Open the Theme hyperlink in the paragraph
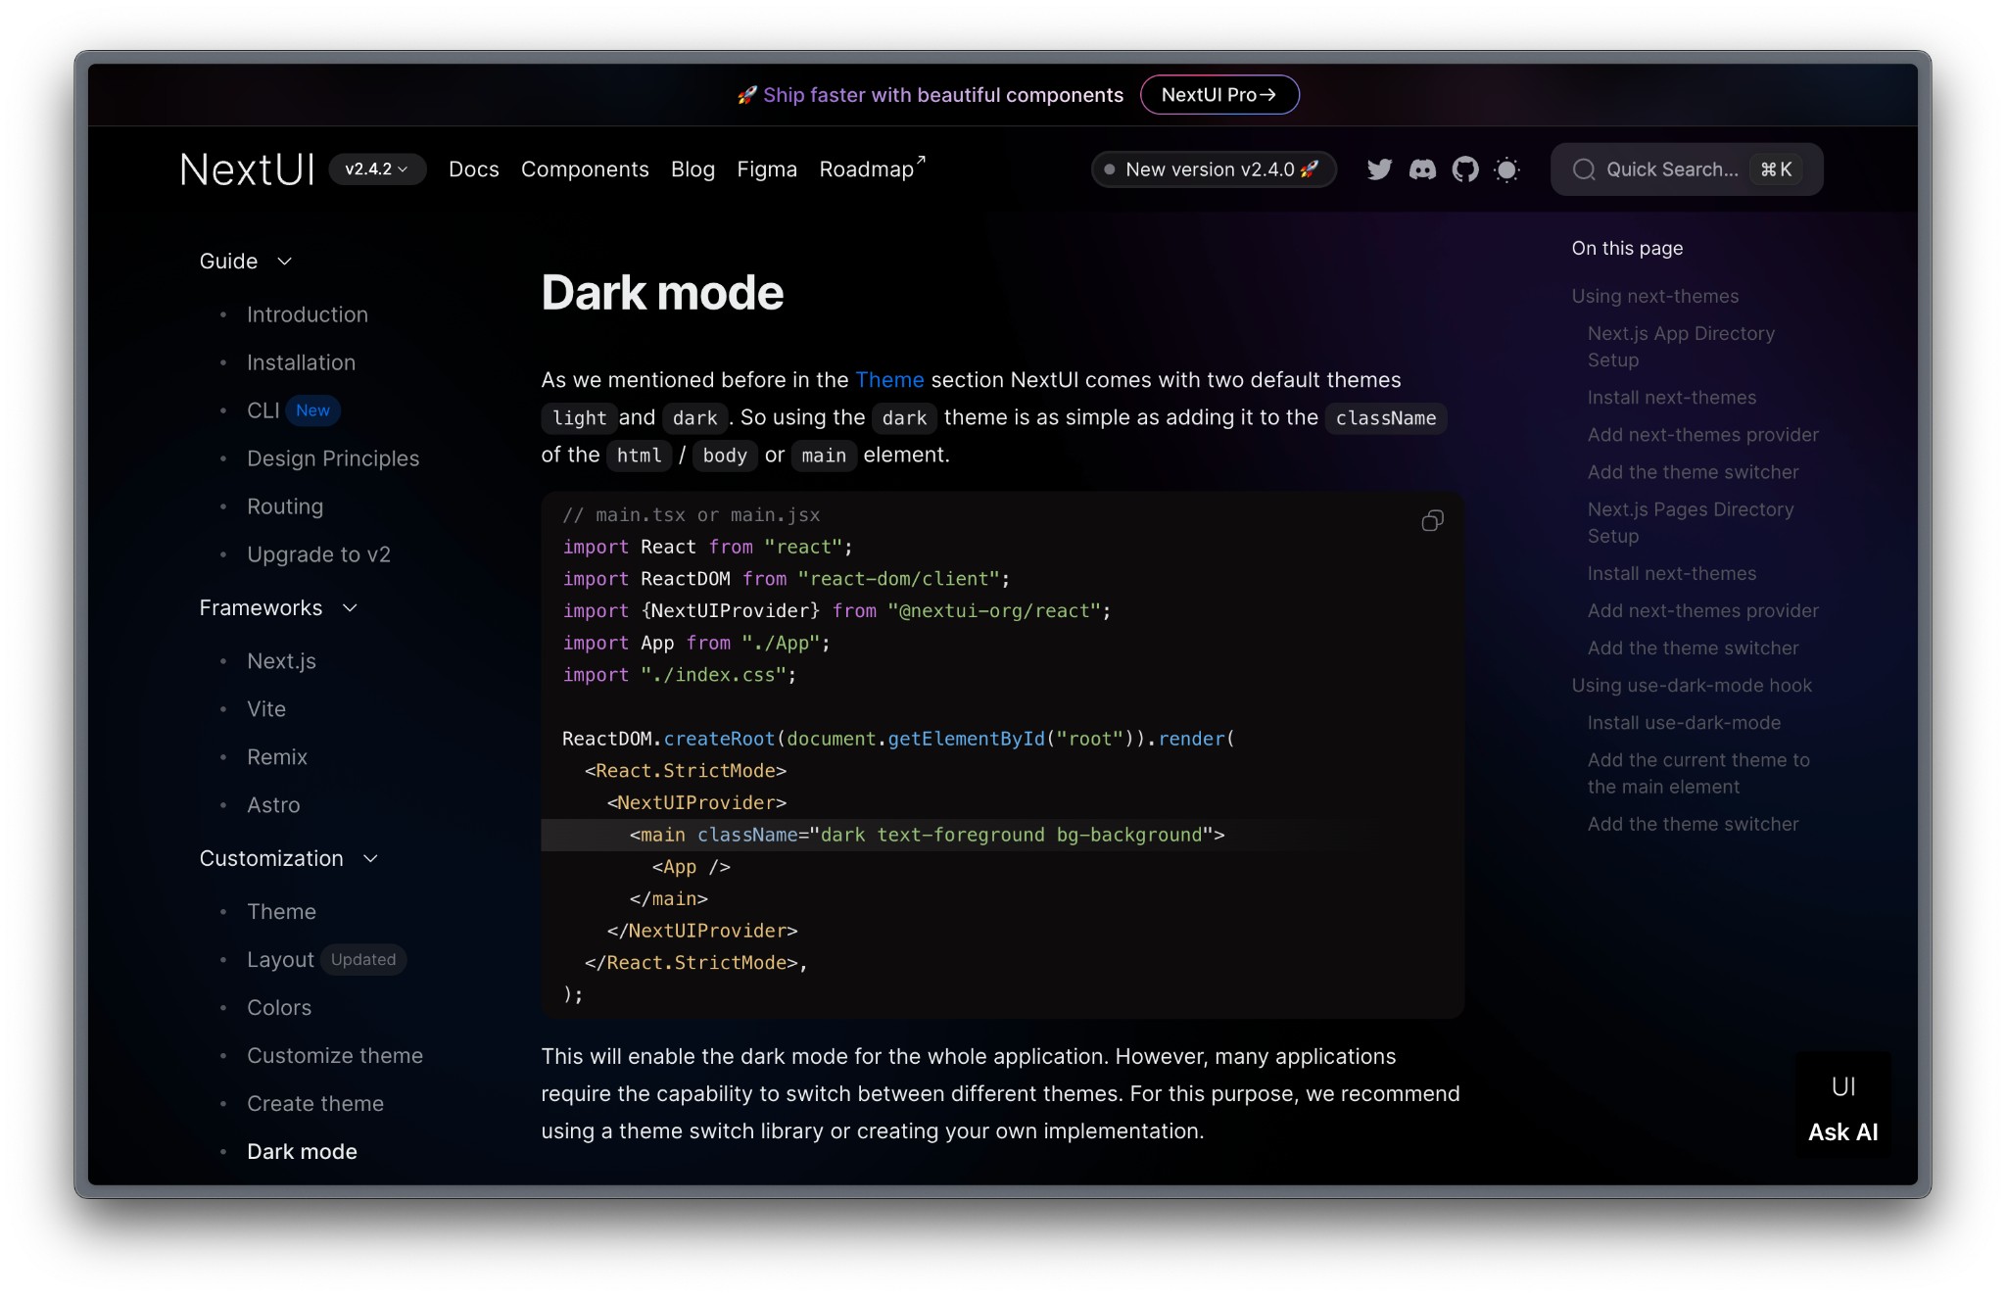The width and height of the screenshot is (2006, 1297). 889,379
